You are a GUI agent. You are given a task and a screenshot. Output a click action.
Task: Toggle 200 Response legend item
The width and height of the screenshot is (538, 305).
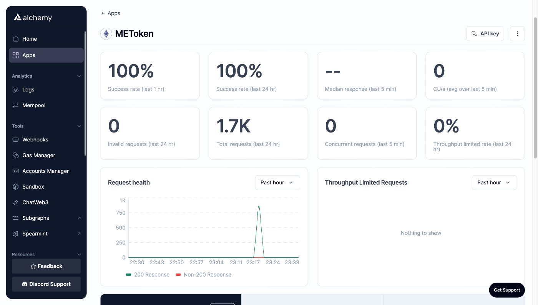point(148,275)
